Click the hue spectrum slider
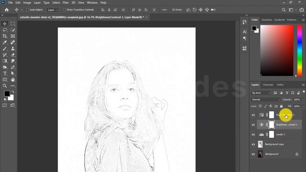The height and width of the screenshot is (172, 306). tap(300, 51)
